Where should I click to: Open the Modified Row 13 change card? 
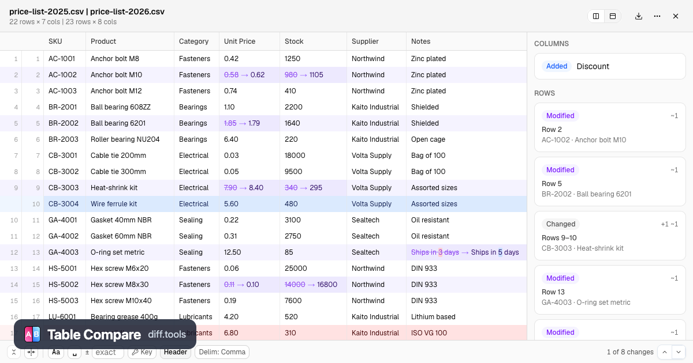click(x=610, y=290)
